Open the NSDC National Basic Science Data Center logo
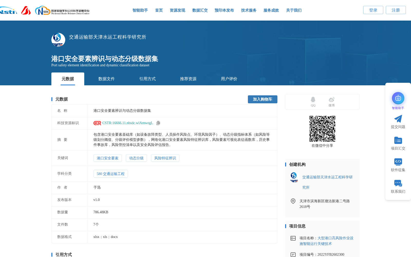The width and height of the screenshot is (411, 257). [62, 11]
